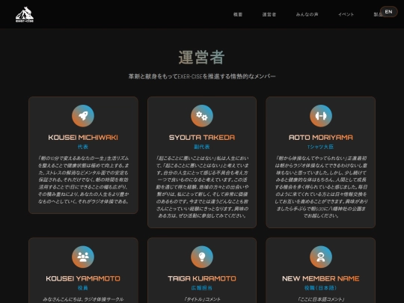Click the みなさんこんにちは comment line
The image size is (404, 303).
(83, 299)
